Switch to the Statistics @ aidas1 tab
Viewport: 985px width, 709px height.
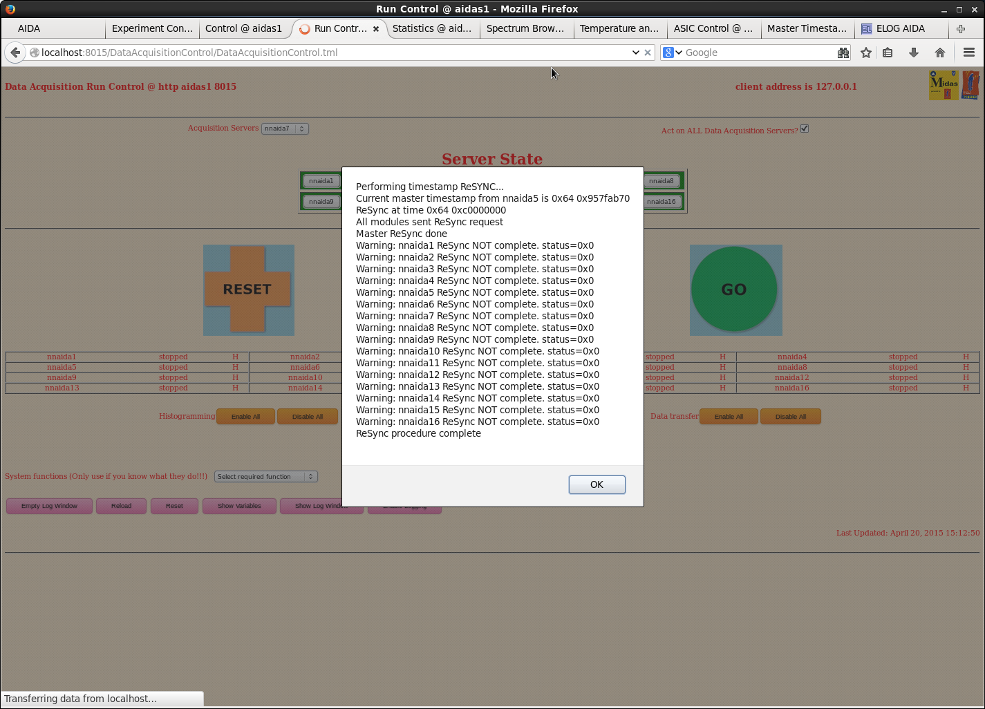click(432, 28)
